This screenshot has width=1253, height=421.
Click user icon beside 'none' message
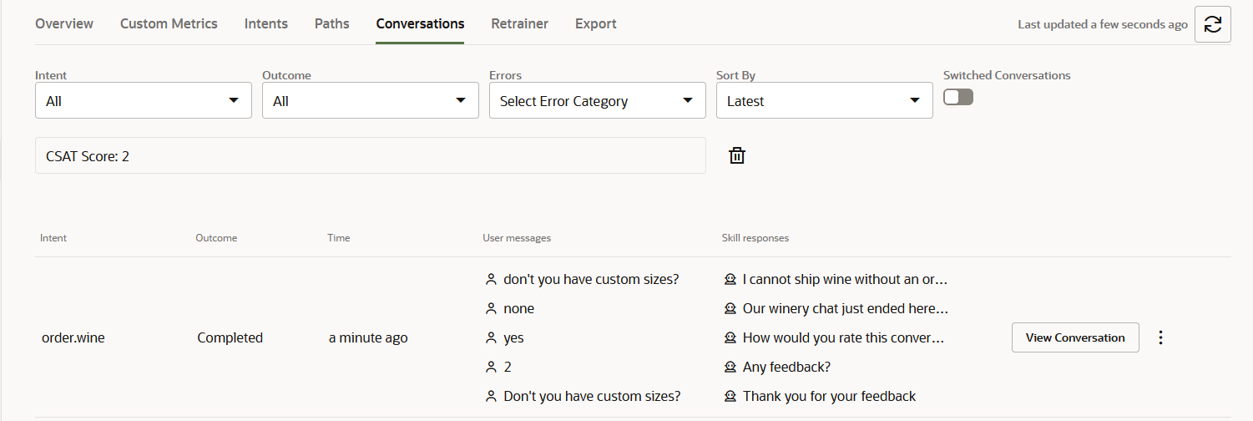pyautogui.click(x=491, y=308)
